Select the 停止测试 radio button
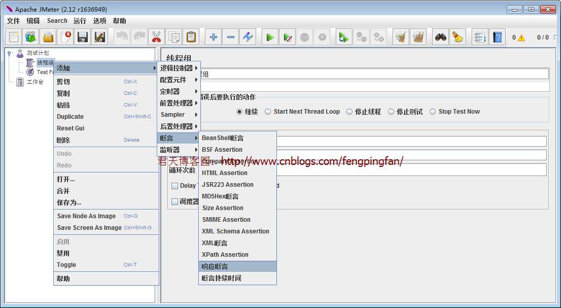 (x=391, y=112)
